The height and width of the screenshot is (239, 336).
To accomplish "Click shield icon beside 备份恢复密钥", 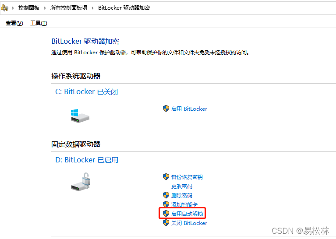I will click(x=166, y=177).
